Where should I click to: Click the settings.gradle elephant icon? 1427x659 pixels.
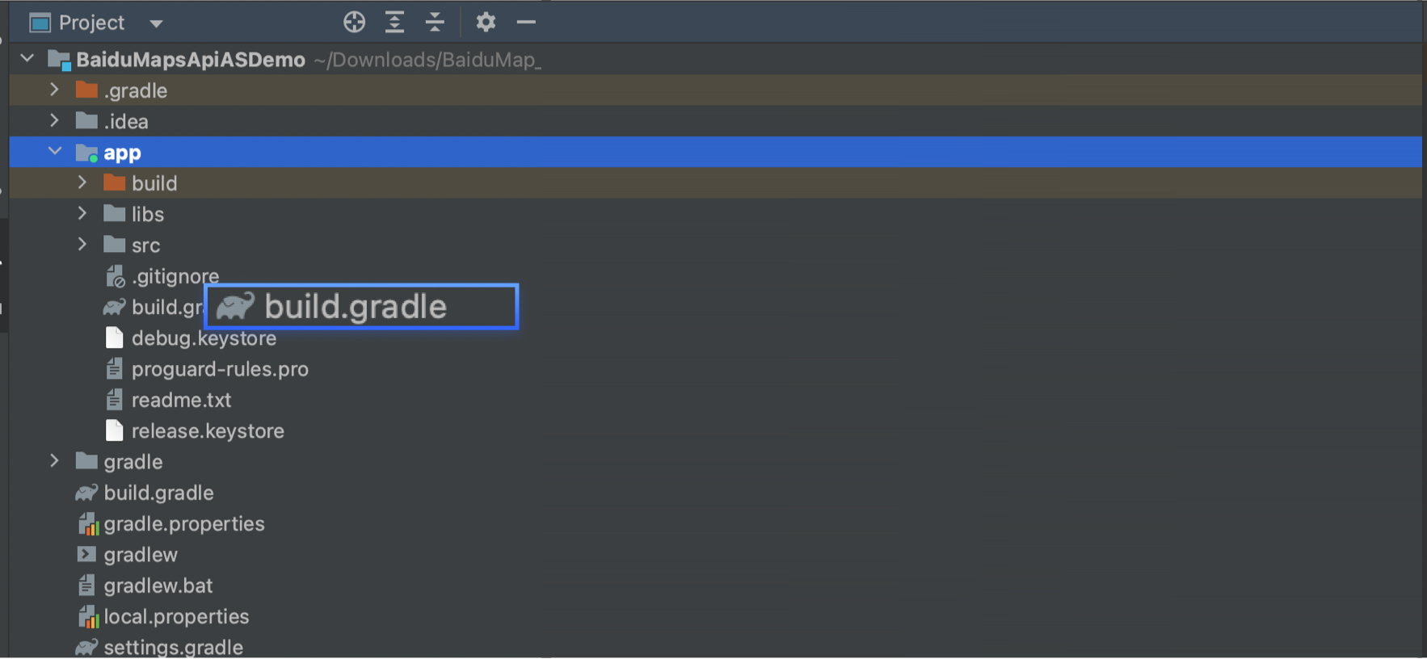(x=86, y=648)
